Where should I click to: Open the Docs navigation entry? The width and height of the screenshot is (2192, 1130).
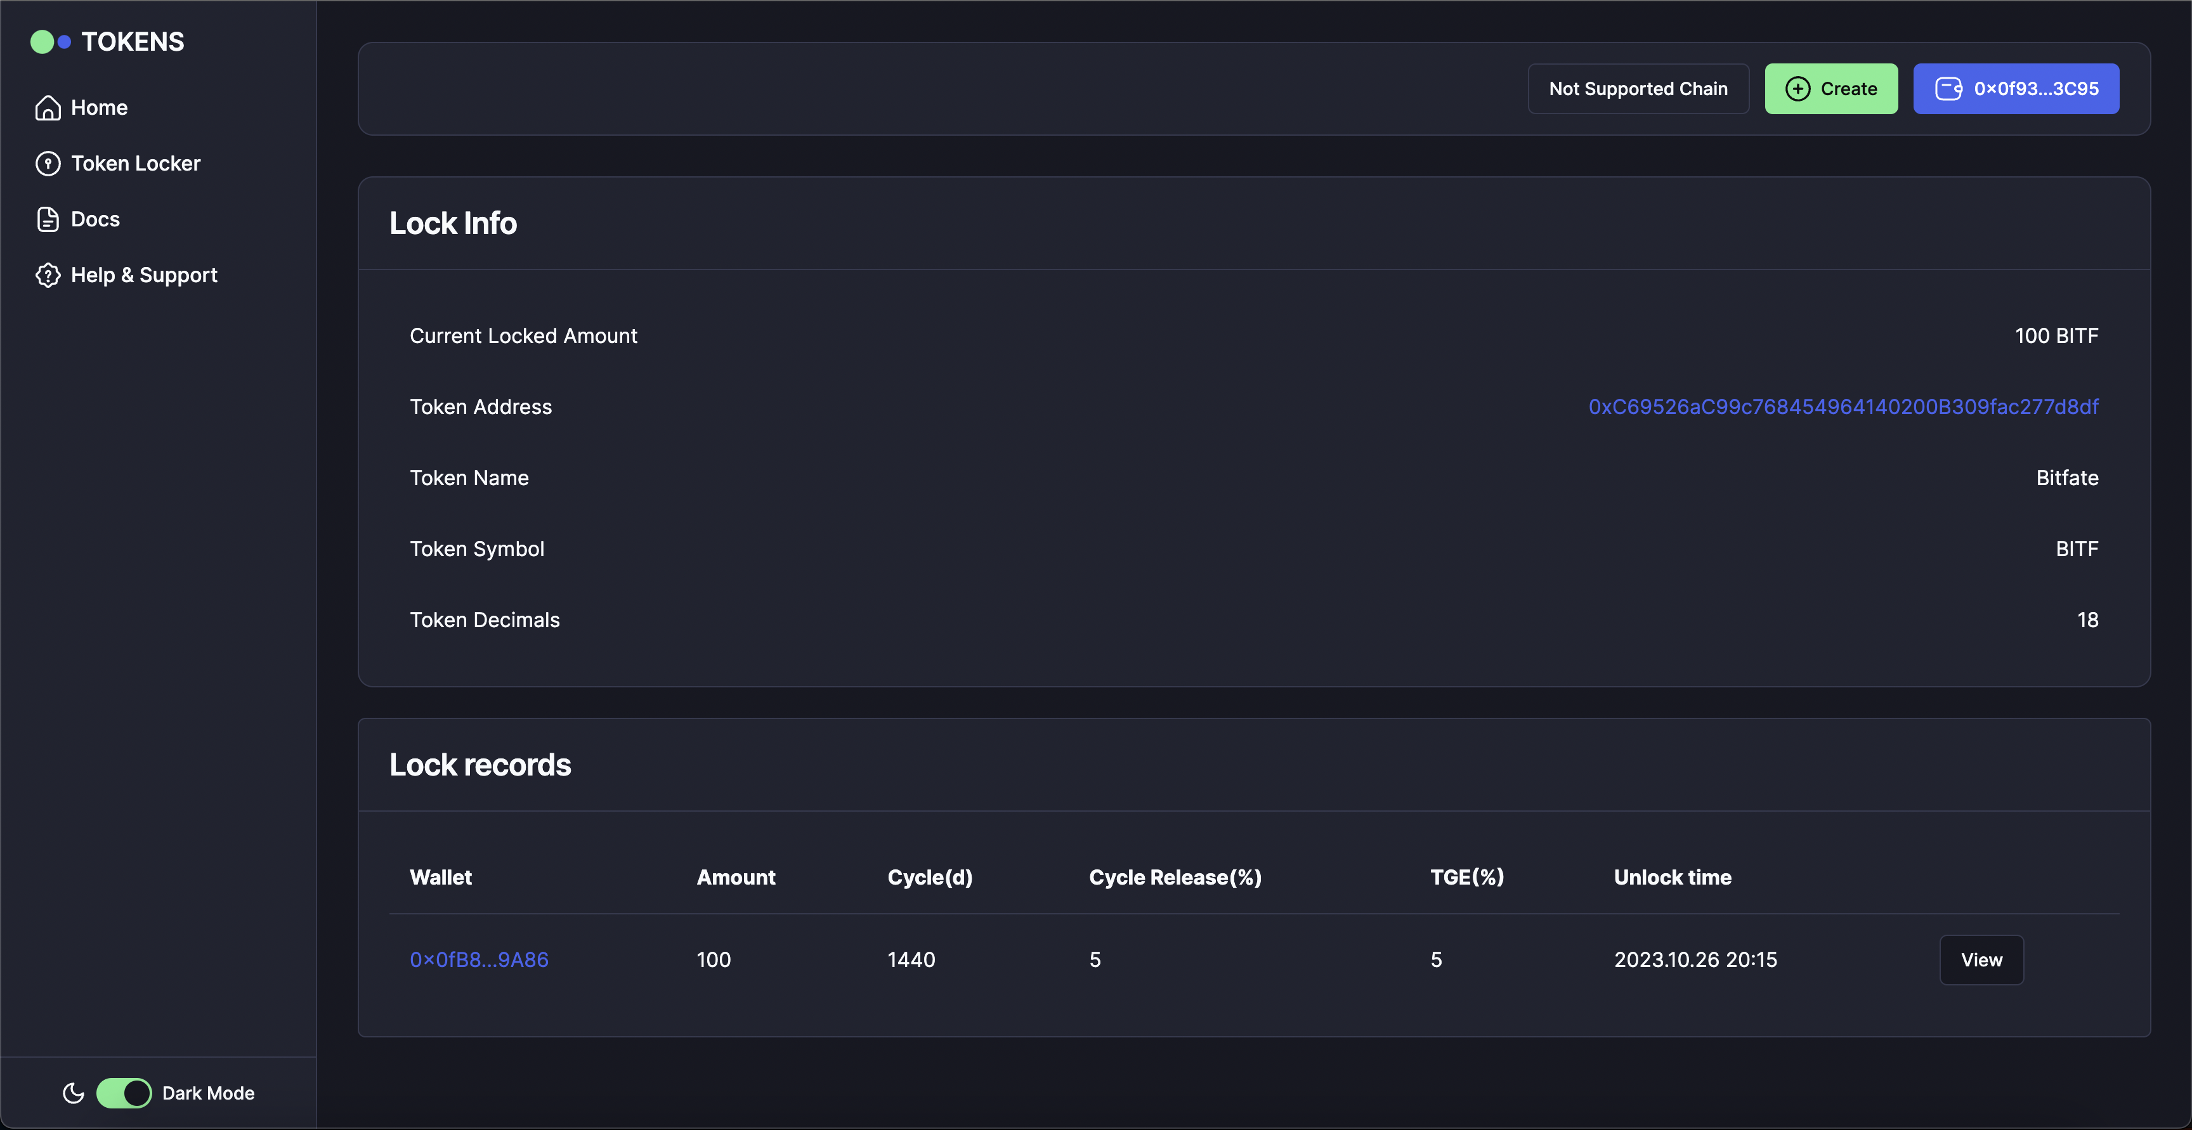pyautogui.click(x=95, y=219)
